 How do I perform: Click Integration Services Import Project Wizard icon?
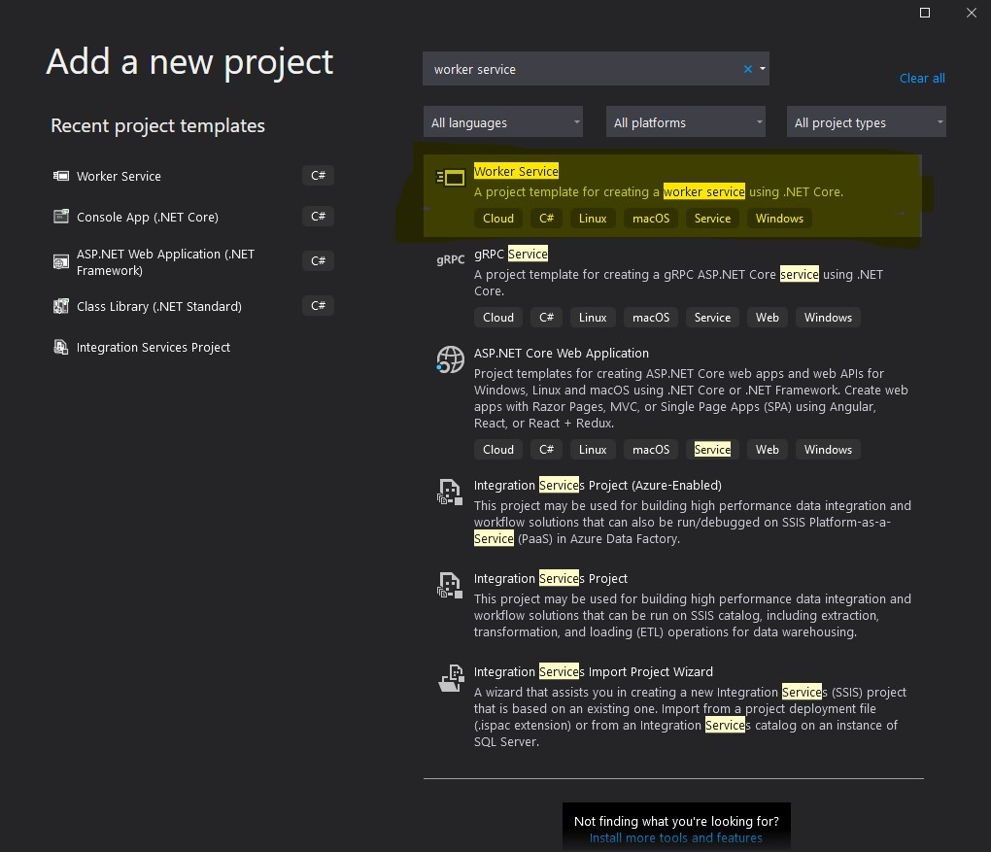451,678
